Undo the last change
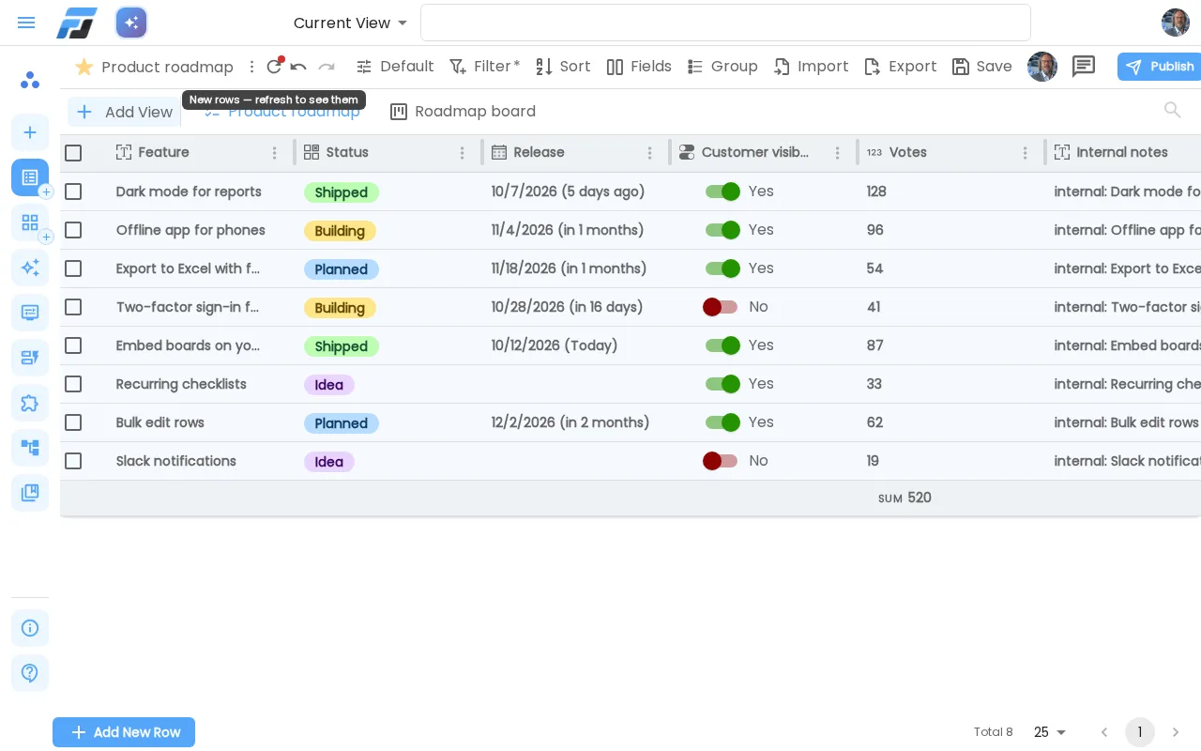 (298, 67)
